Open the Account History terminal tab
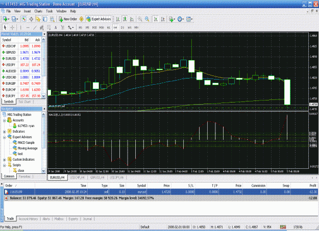 pos(28,219)
